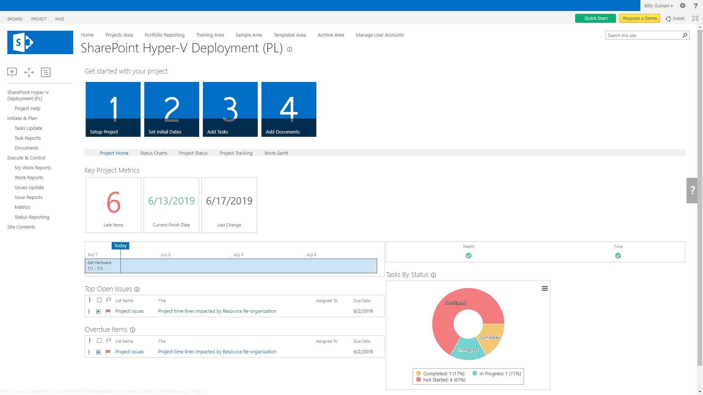Open the Project Tracking tab
This screenshot has height=395, width=703.
(236, 153)
